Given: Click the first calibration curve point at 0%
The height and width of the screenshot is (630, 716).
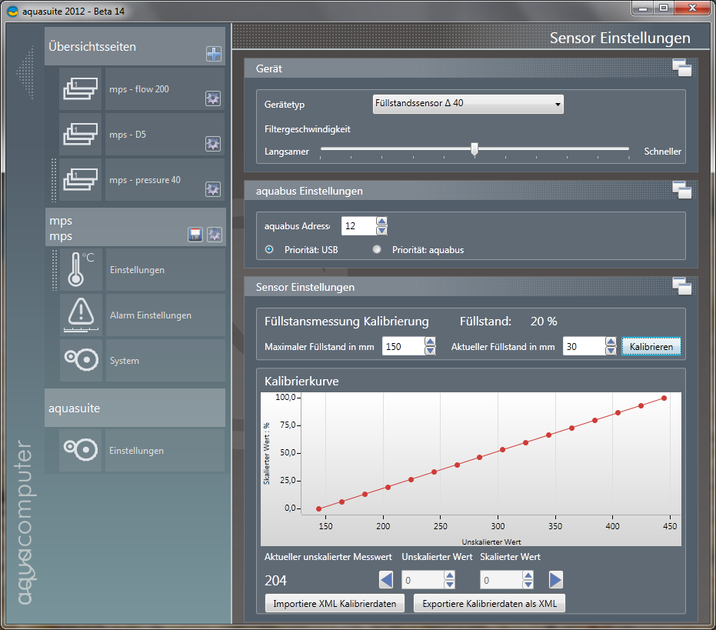Looking at the screenshot, I should (318, 508).
